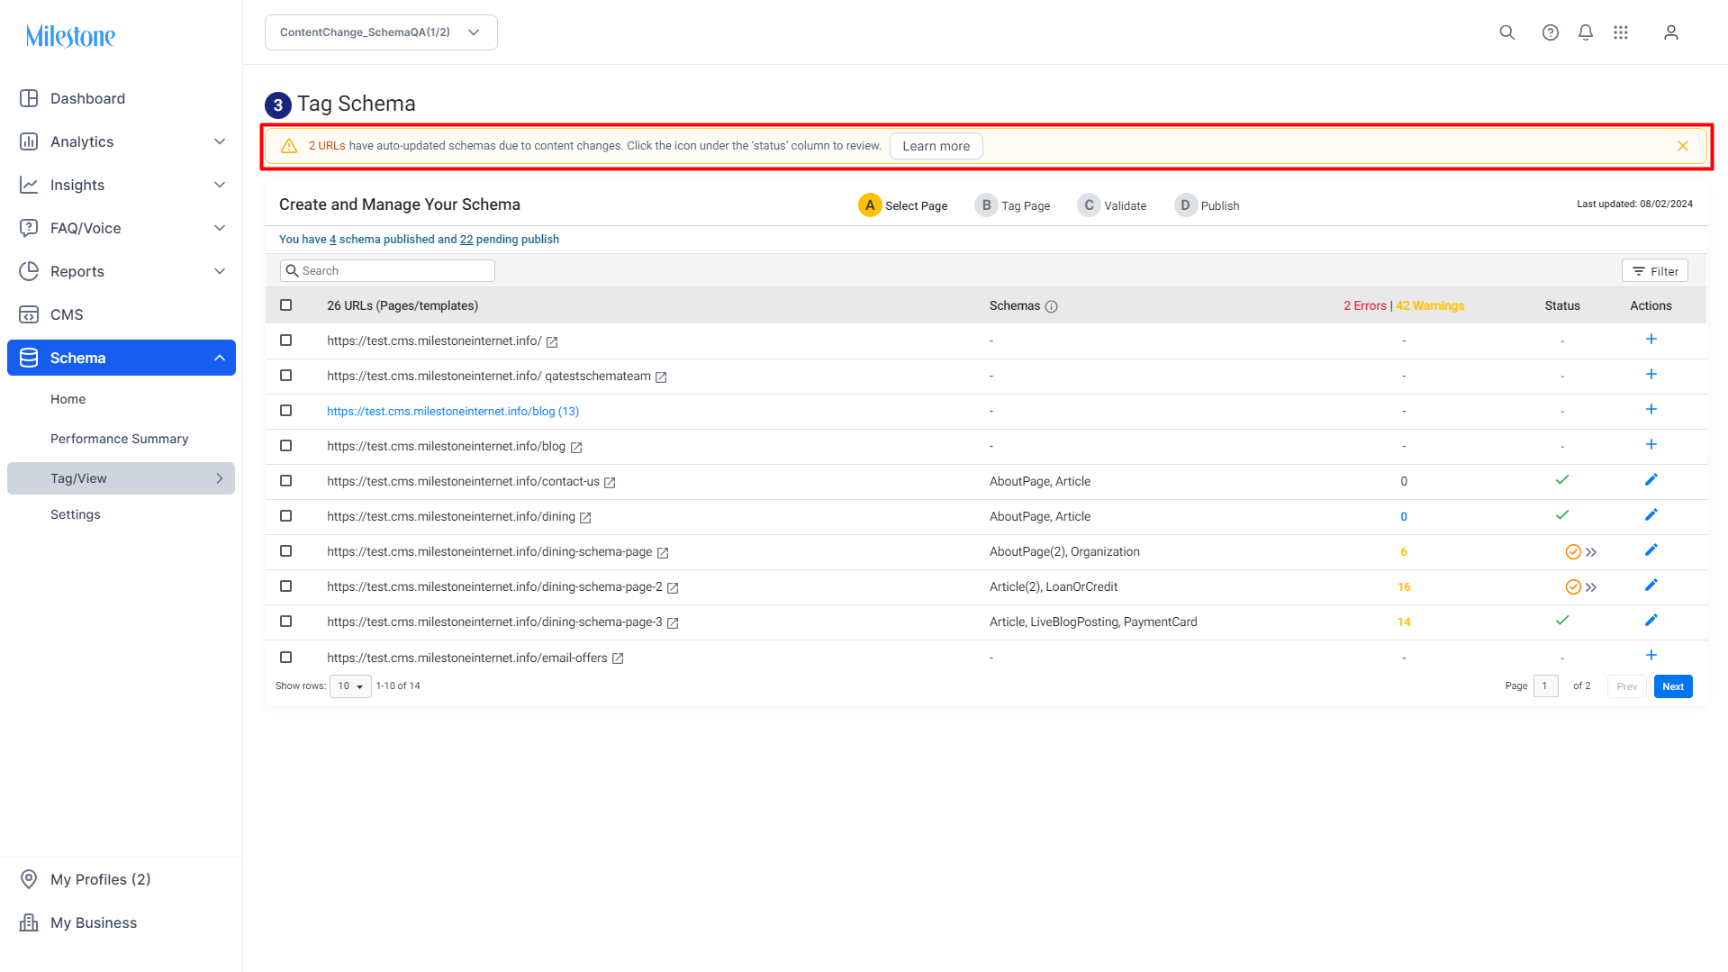Open the notifications bell
1728x972 pixels.
point(1585,32)
